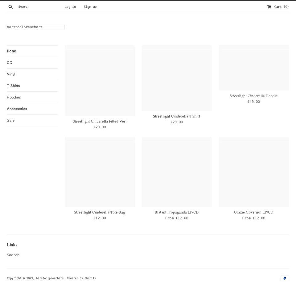This screenshot has width=296, height=288.
Task: Click Blatant Propaganda LP/CD title
Action: pos(177,212)
